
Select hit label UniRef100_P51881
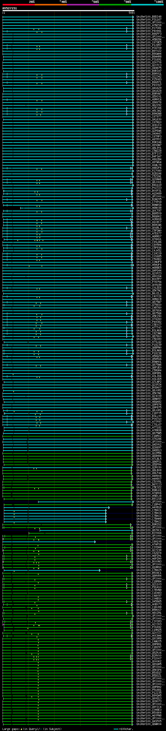click(x=149, y=690)
